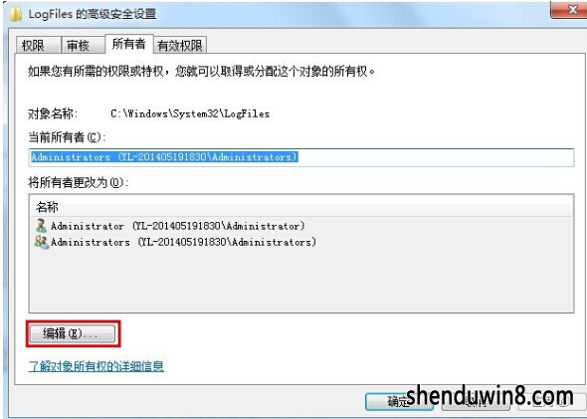Click the LogFiles folder icon in title bar

pyautogui.click(x=14, y=14)
